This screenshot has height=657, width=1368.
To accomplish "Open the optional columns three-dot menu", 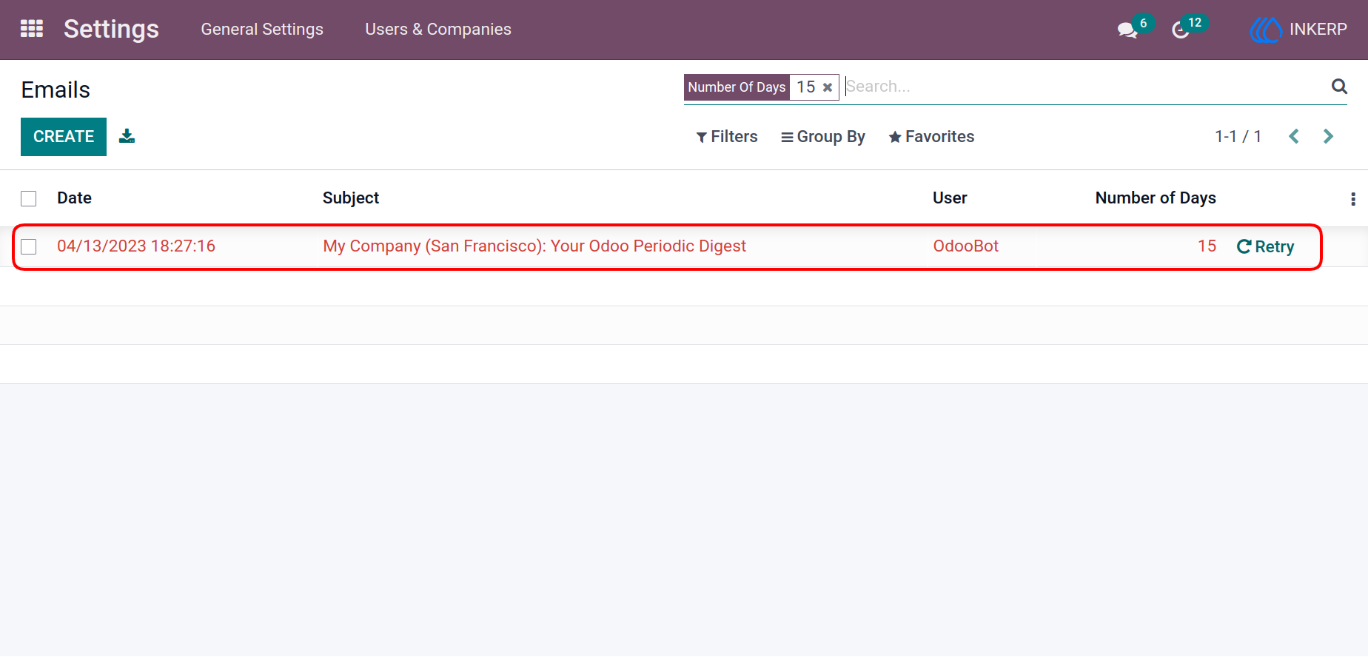I will point(1353,198).
